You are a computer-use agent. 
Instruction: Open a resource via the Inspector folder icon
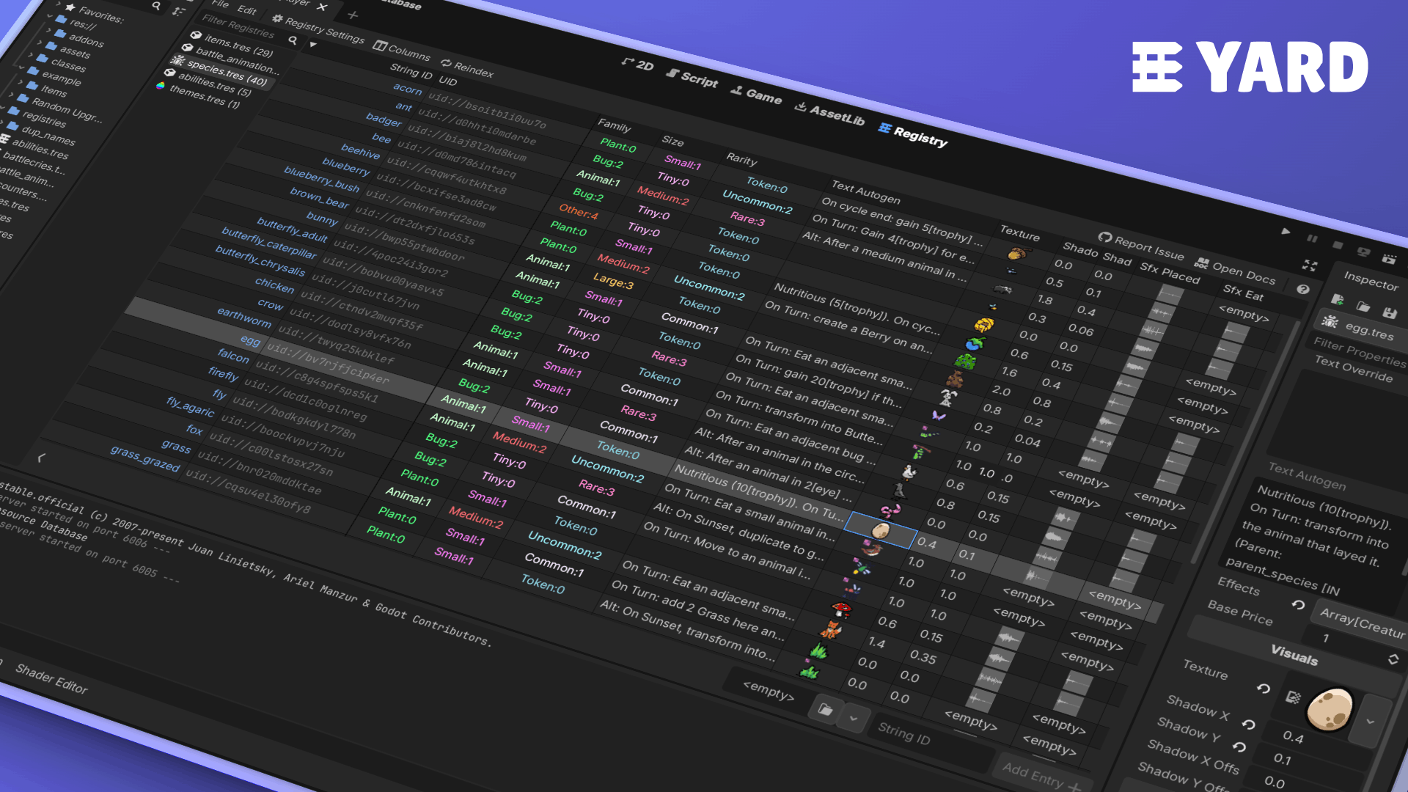(1363, 308)
